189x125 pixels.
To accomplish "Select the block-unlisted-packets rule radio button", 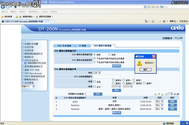I will pyautogui.click(x=94, y=62).
